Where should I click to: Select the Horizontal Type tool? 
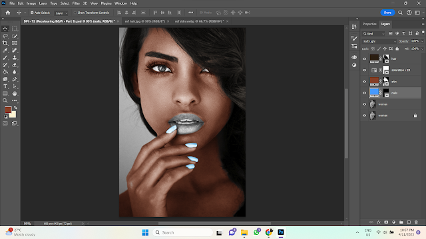[5, 86]
